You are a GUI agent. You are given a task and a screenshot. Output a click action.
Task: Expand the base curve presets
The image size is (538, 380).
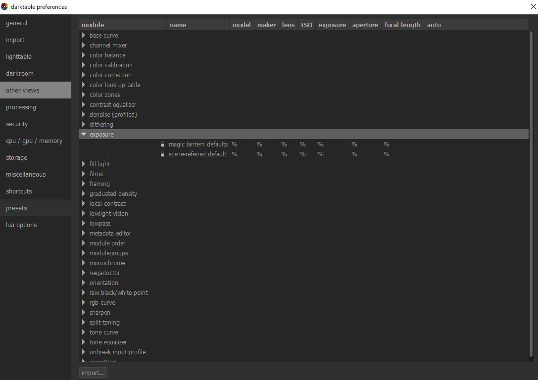[x=83, y=35]
